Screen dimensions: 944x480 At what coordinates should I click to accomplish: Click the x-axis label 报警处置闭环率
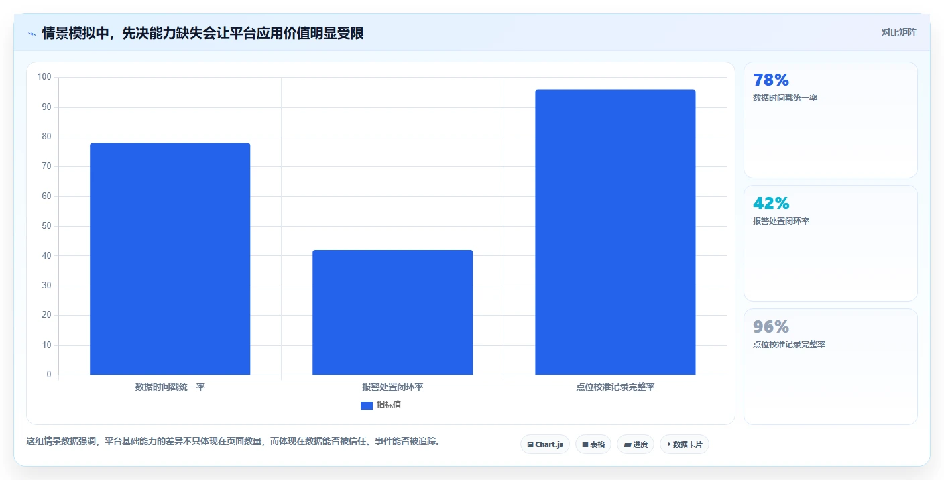392,387
